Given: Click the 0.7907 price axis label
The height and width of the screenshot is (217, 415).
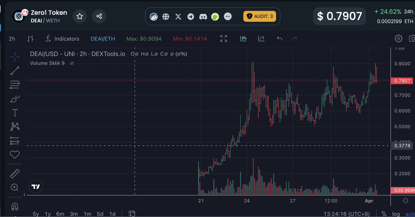Looking at the screenshot, I should (x=402, y=81).
